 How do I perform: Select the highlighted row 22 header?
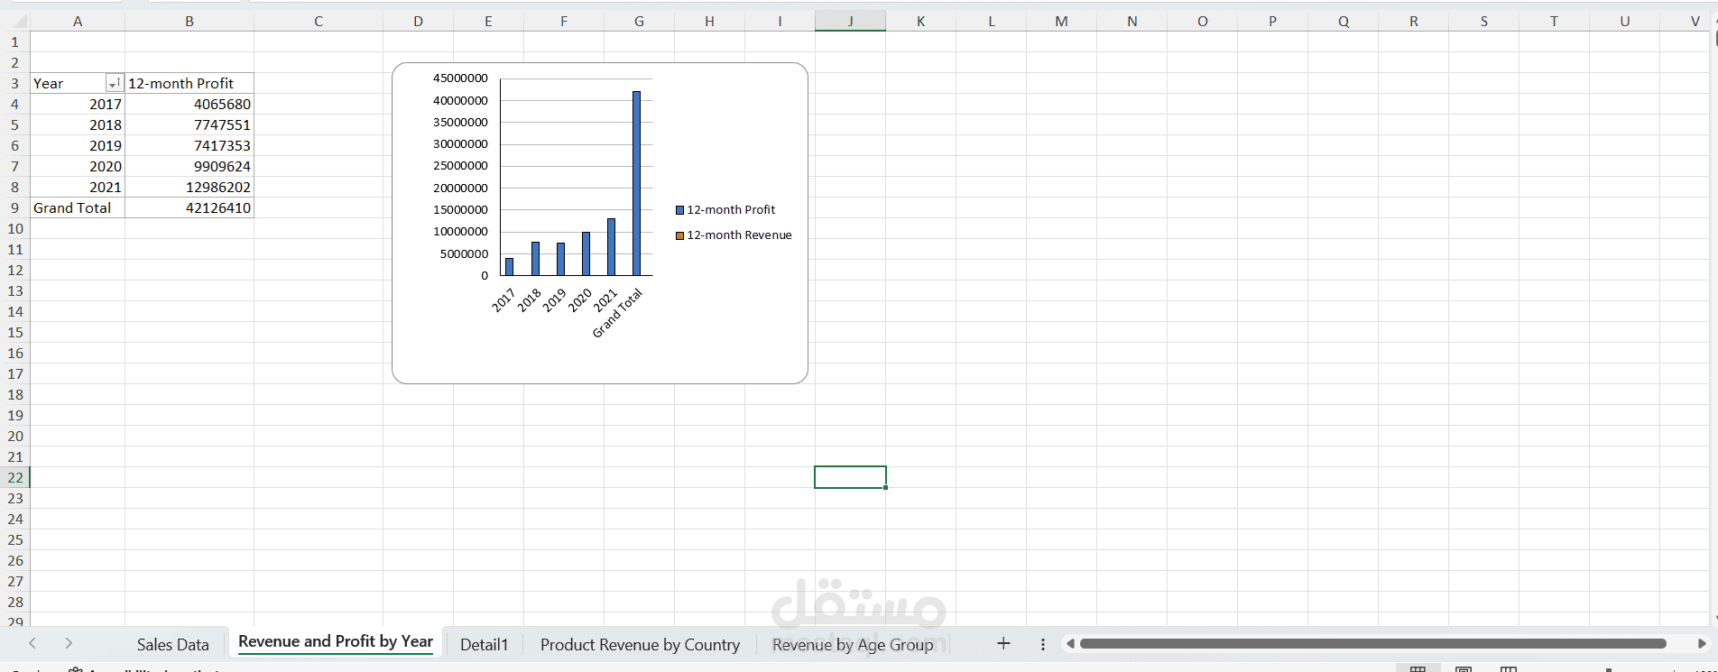(15, 477)
